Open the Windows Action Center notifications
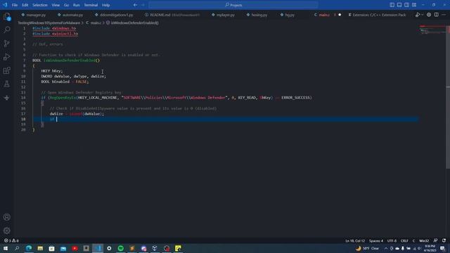This screenshot has height=253, width=450. click(442, 248)
